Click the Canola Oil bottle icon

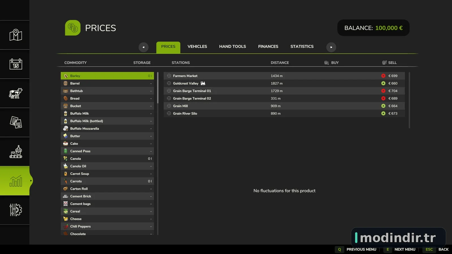pos(66,166)
